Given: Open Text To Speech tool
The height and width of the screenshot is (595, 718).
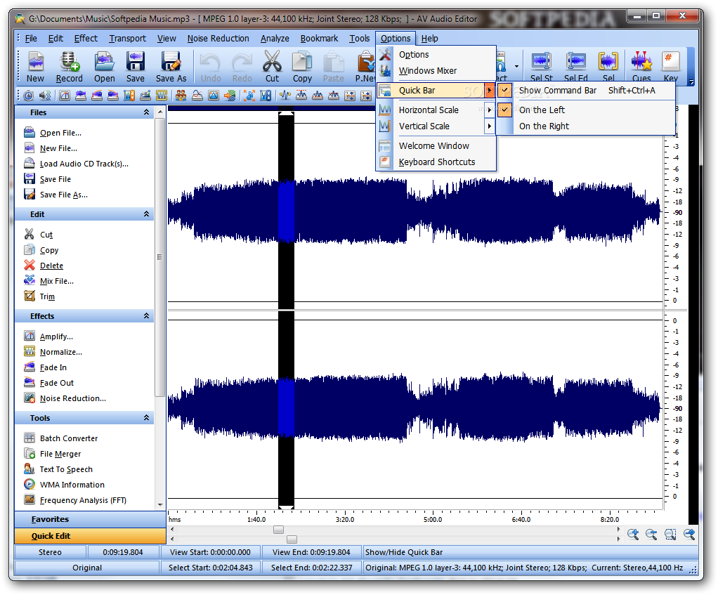Looking at the screenshot, I should point(66,469).
